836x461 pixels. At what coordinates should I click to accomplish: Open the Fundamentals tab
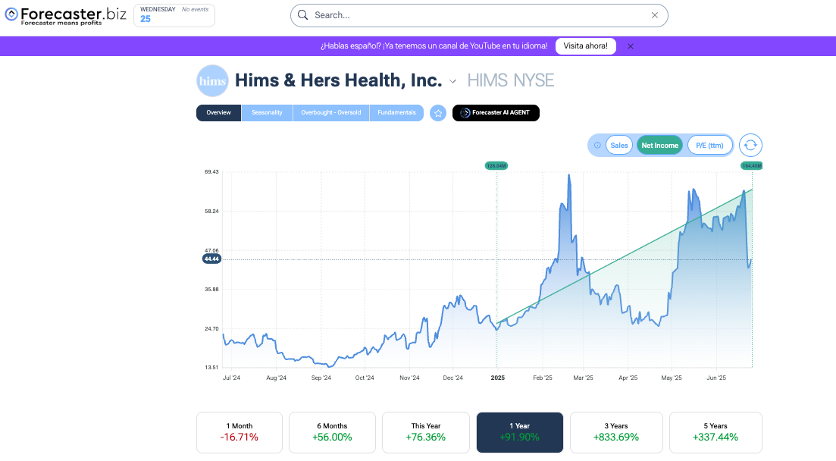click(x=396, y=112)
